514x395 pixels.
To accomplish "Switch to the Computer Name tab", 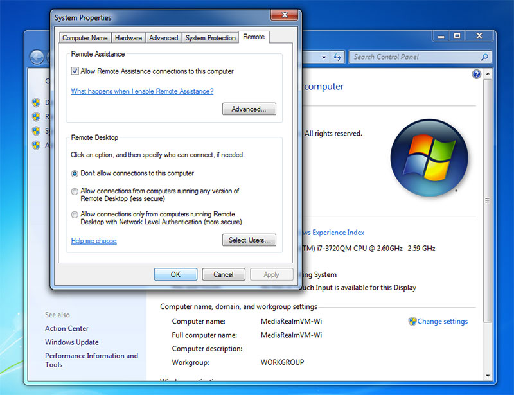I will click(85, 37).
